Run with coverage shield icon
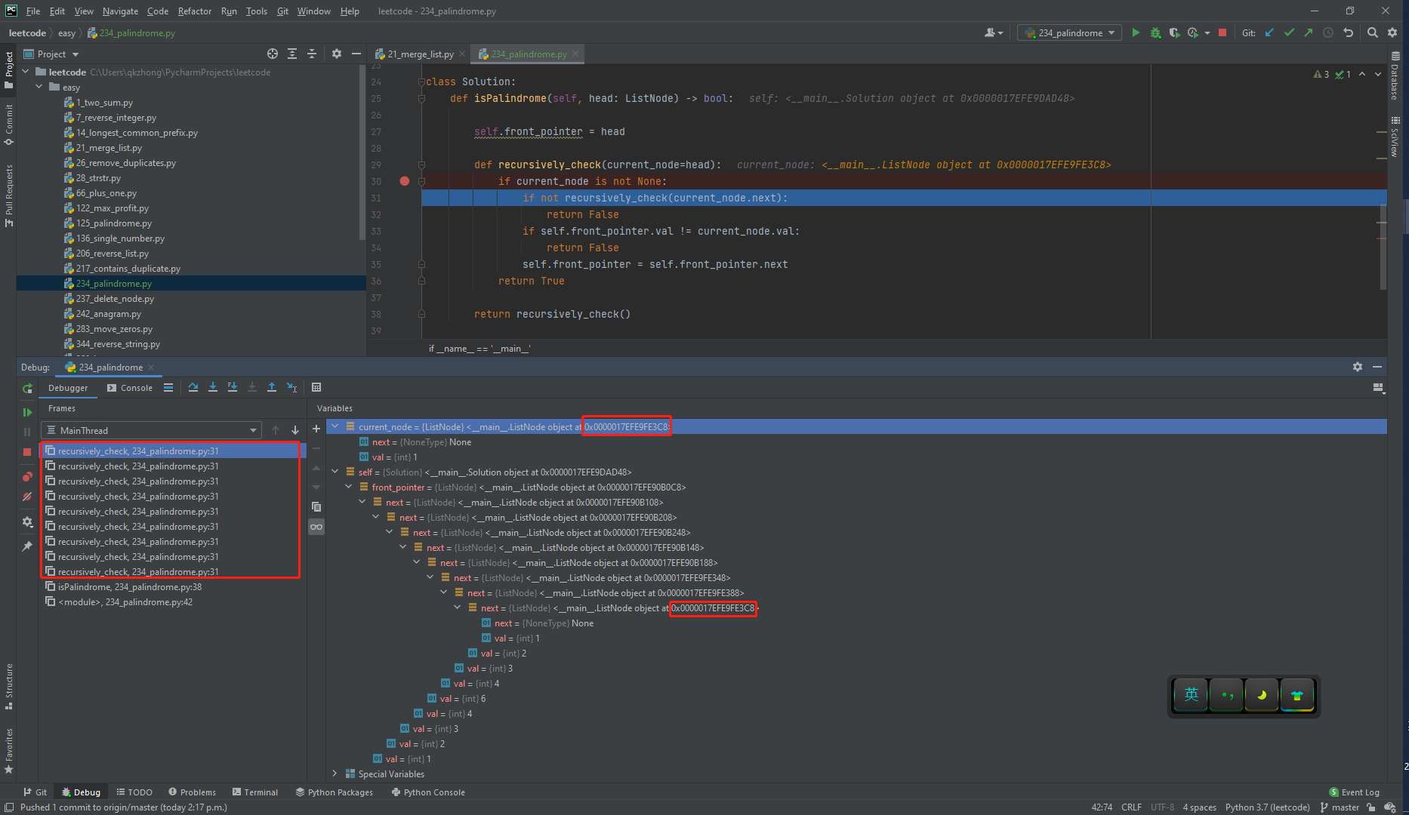Viewport: 1409px width, 815px height. [x=1174, y=32]
